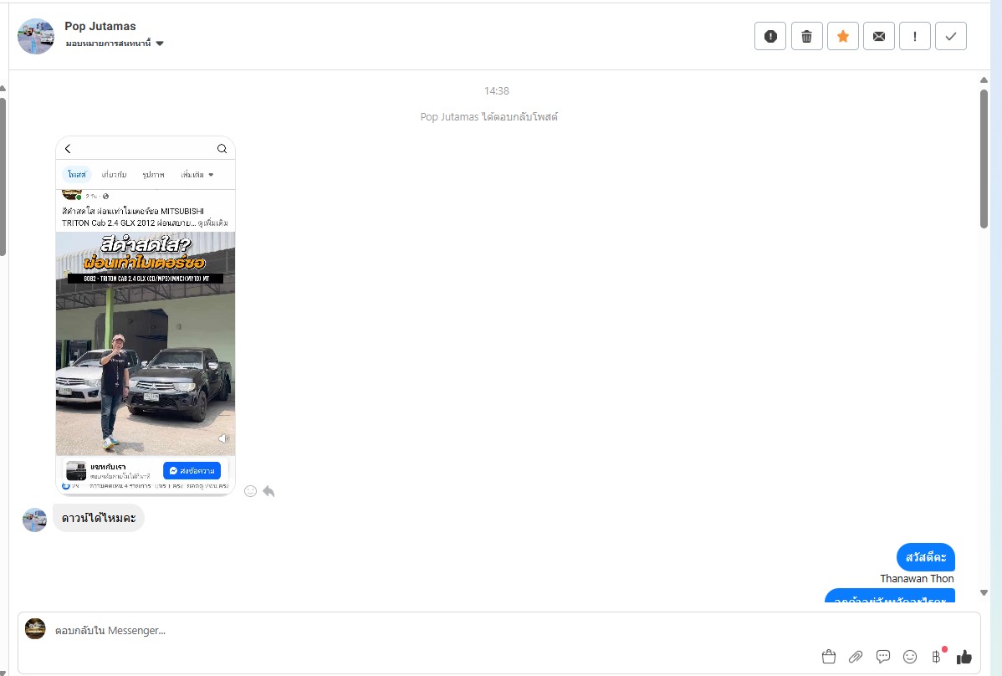
Task: Open the baht payment request icon
Action: (937, 656)
